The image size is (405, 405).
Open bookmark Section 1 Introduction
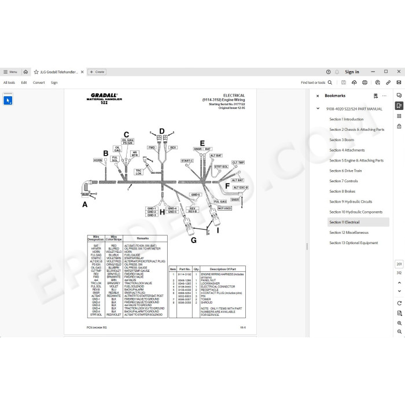coord(347,119)
